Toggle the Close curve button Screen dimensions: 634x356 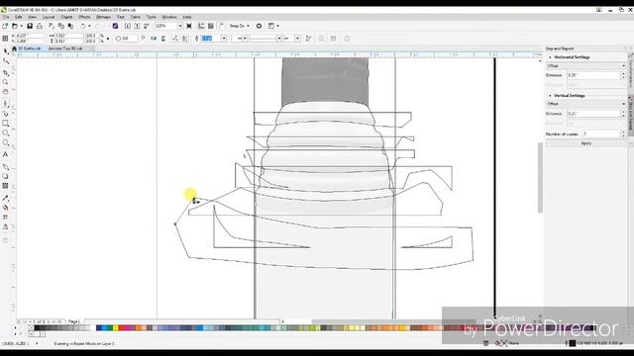(308, 39)
